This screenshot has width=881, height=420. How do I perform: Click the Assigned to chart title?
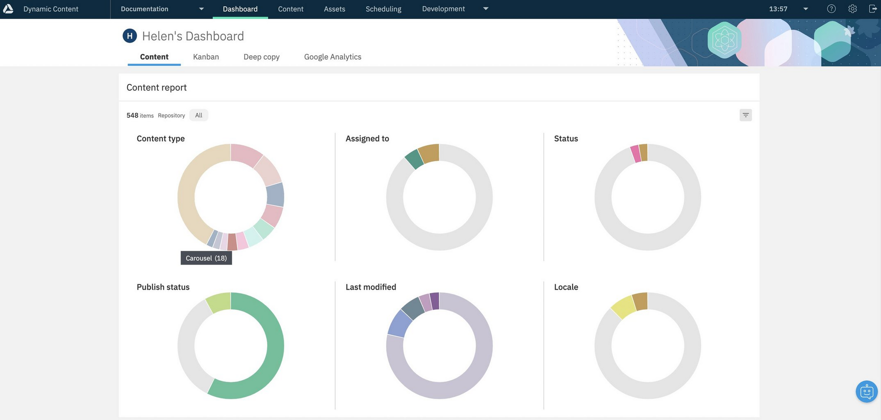pos(367,138)
